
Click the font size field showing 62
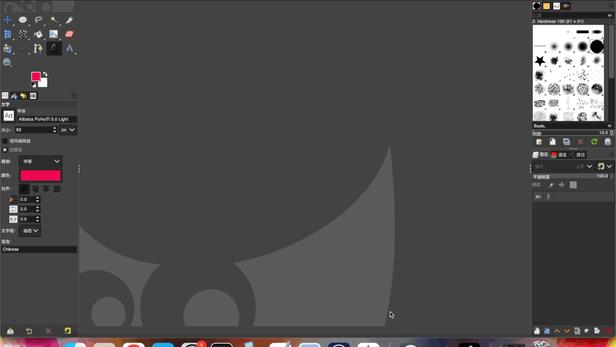pyautogui.click(x=33, y=130)
